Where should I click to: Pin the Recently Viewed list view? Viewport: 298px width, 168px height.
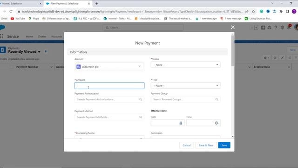[46, 52]
